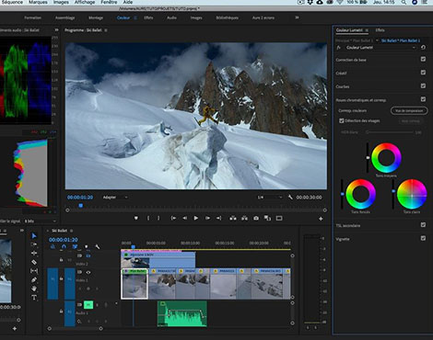Open the Séquence menu
This screenshot has height=340, width=433.
pyautogui.click(x=12, y=2)
